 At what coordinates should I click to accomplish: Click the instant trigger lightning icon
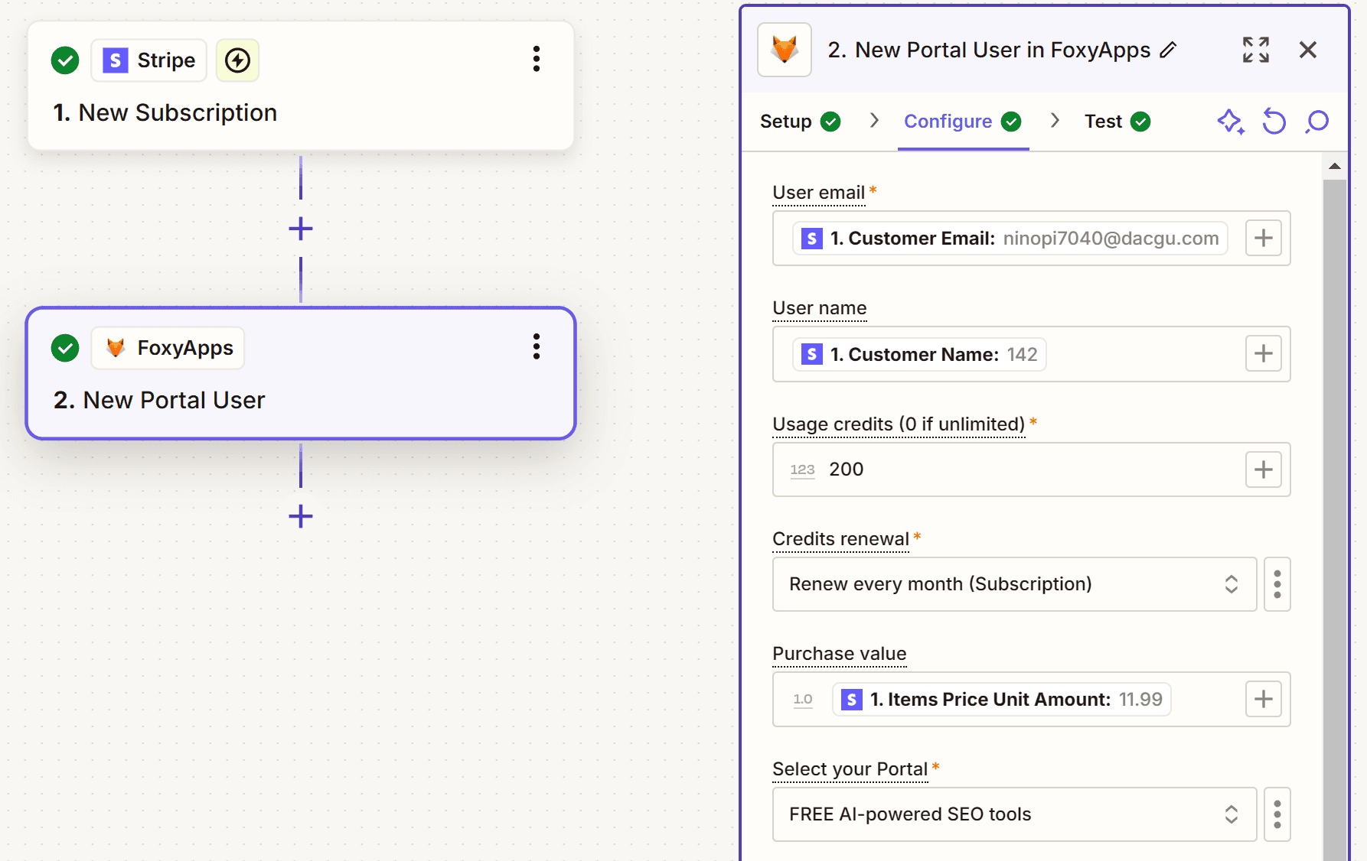tap(237, 60)
